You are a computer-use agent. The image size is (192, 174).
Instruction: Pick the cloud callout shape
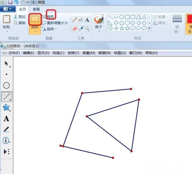(144, 28)
